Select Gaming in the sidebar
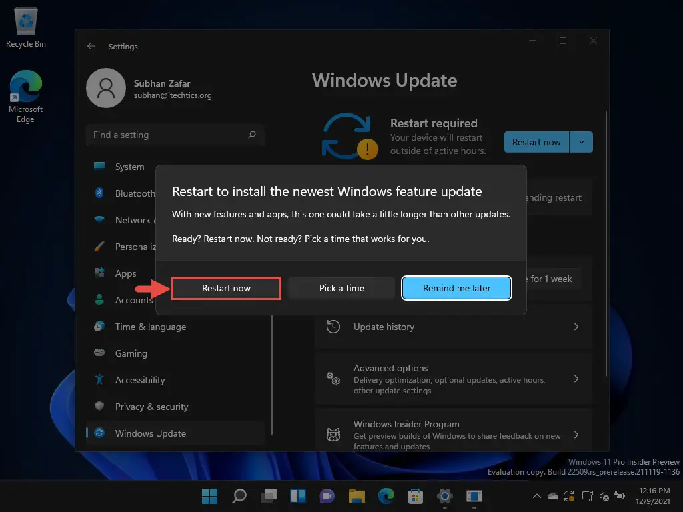The height and width of the screenshot is (512, 683). pyautogui.click(x=131, y=353)
